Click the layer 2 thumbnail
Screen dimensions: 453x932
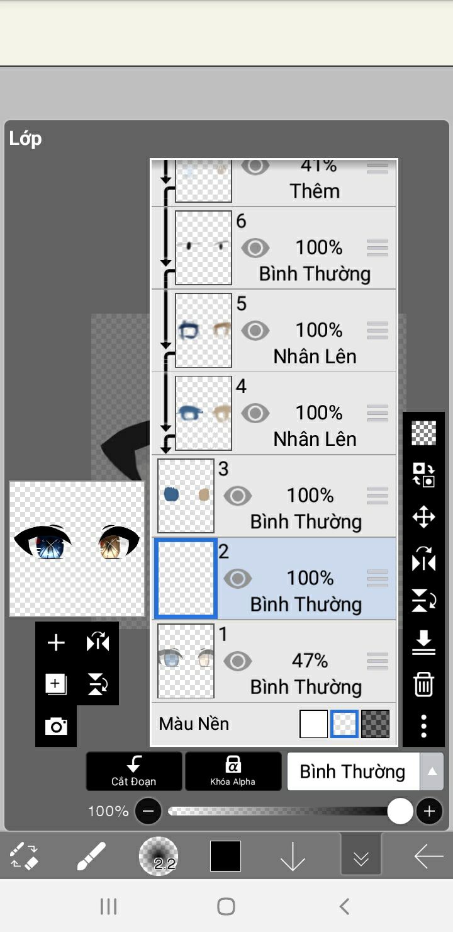click(x=186, y=578)
